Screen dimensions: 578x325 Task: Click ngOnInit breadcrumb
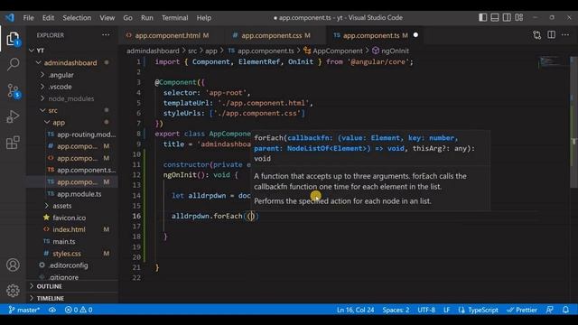(390, 51)
